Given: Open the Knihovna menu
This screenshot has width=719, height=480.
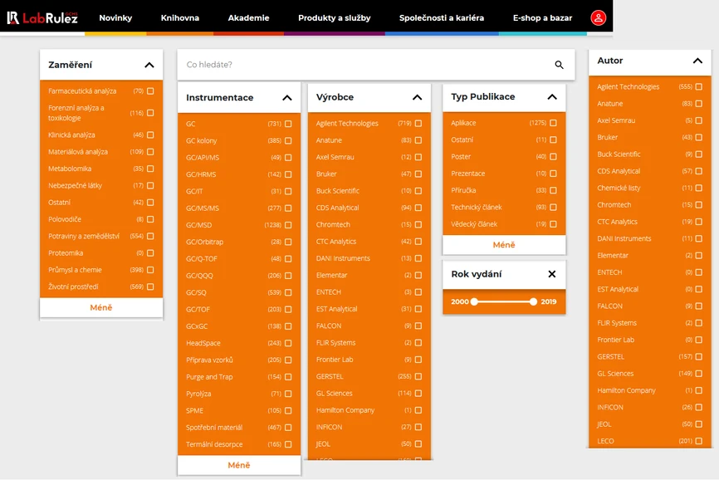Looking at the screenshot, I should click(x=180, y=17).
